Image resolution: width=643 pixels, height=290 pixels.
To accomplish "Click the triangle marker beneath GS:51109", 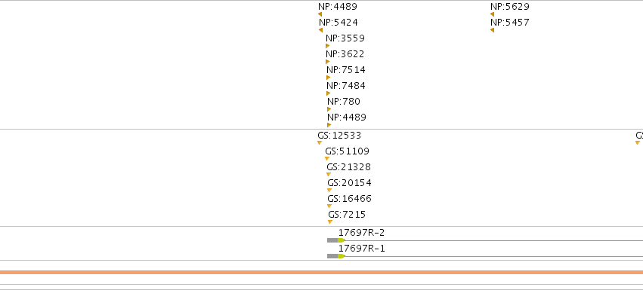I will (x=327, y=159).
